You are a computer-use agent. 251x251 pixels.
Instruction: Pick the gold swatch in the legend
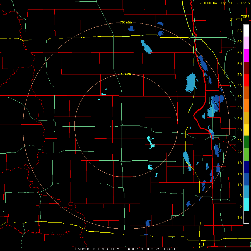click(246, 118)
